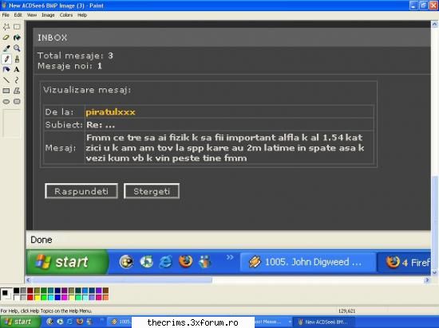Pick the Line tool

pos(6,80)
